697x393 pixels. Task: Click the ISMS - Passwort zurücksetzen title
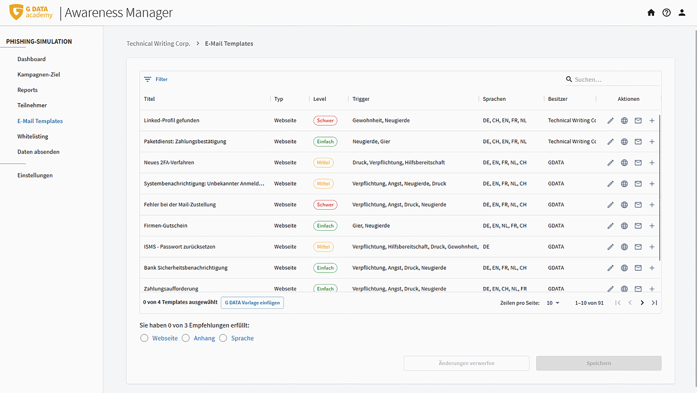tap(179, 247)
